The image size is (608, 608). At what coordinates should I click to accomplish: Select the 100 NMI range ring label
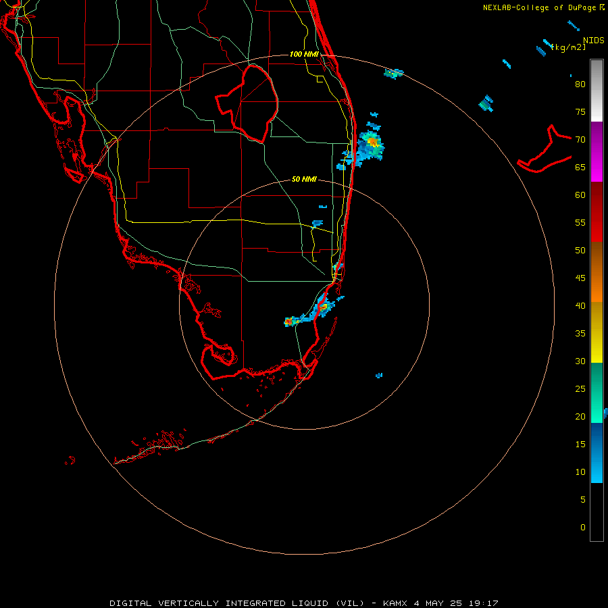point(305,54)
